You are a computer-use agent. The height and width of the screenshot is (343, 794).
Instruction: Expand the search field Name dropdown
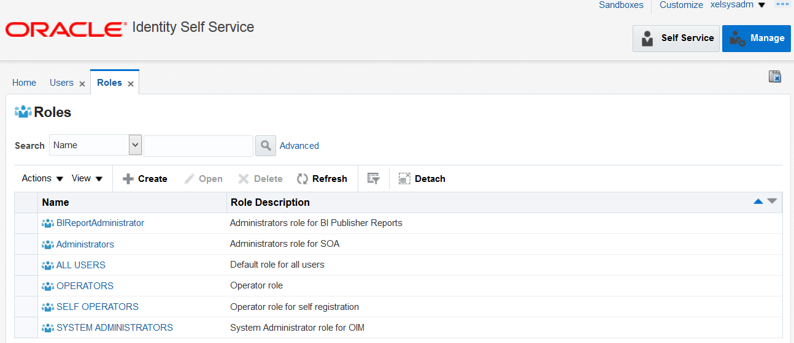(136, 145)
